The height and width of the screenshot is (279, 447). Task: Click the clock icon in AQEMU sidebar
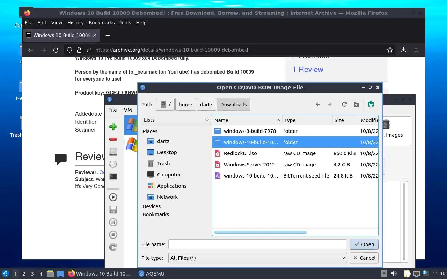click(x=113, y=164)
